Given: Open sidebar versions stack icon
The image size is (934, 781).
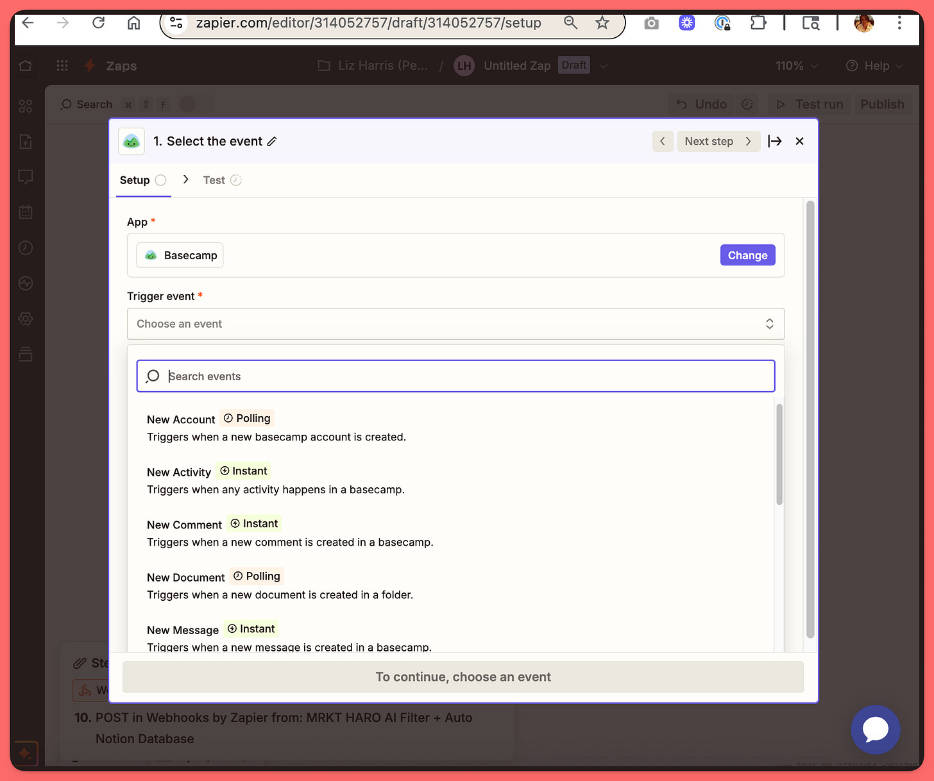Looking at the screenshot, I should (26, 354).
